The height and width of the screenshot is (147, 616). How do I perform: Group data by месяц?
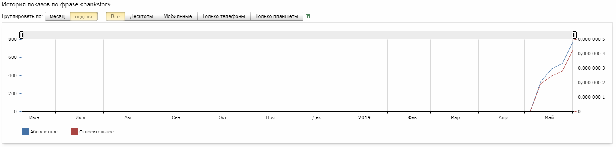[x=57, y=16]
